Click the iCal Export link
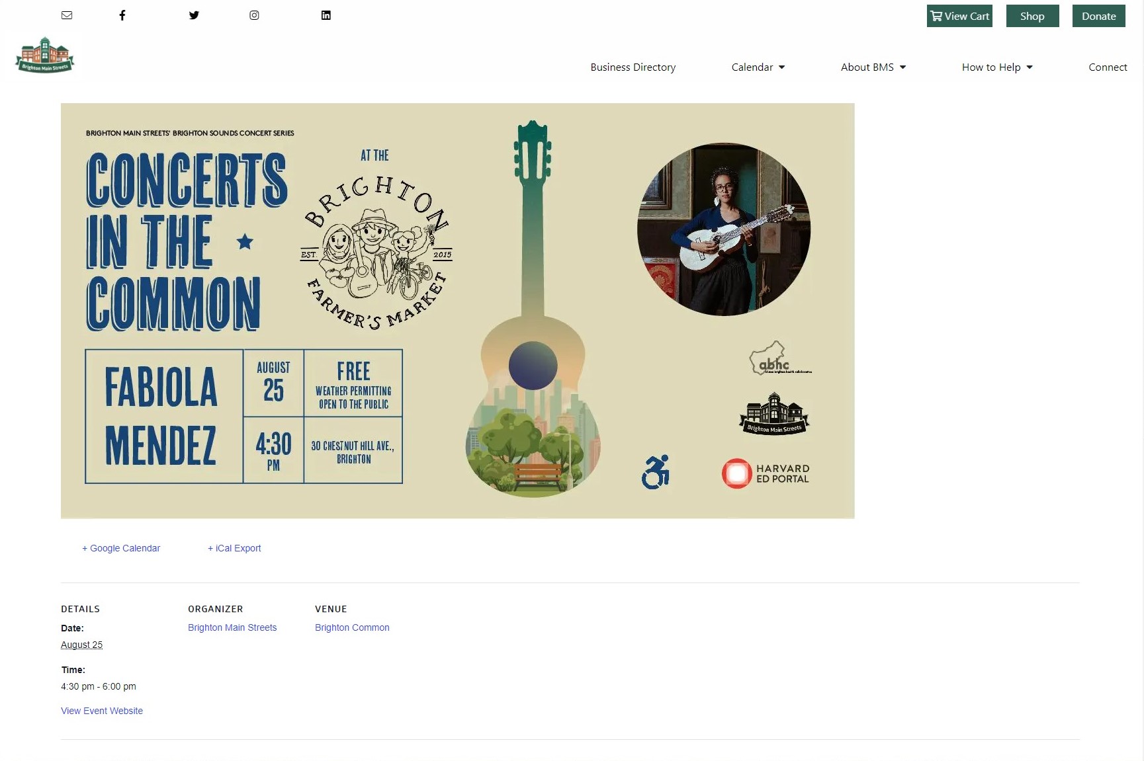Image resolution: width=1144 pixels, height=761 pixels. click(x=234, y=548)
